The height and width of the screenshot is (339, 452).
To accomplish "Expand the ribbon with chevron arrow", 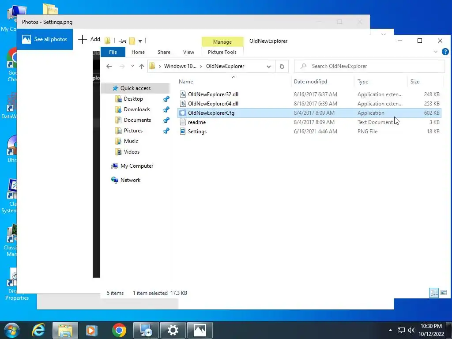I will click(435, 52).
